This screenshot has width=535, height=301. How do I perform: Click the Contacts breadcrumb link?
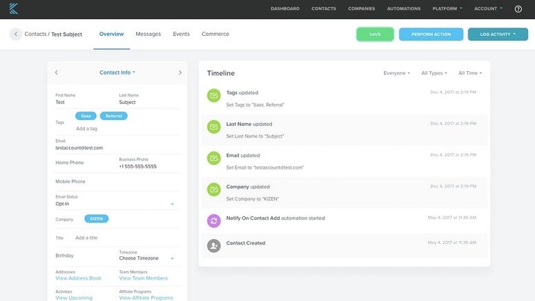[35, 34]
